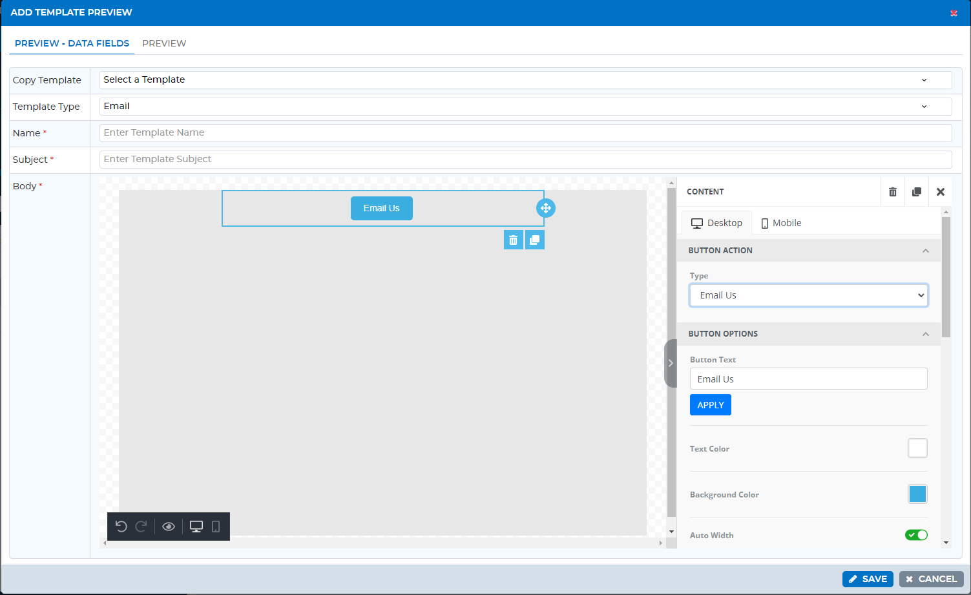Click duplicate icon in Content panel header
Screen dimensions: 971x595
(x=917, y=192)
